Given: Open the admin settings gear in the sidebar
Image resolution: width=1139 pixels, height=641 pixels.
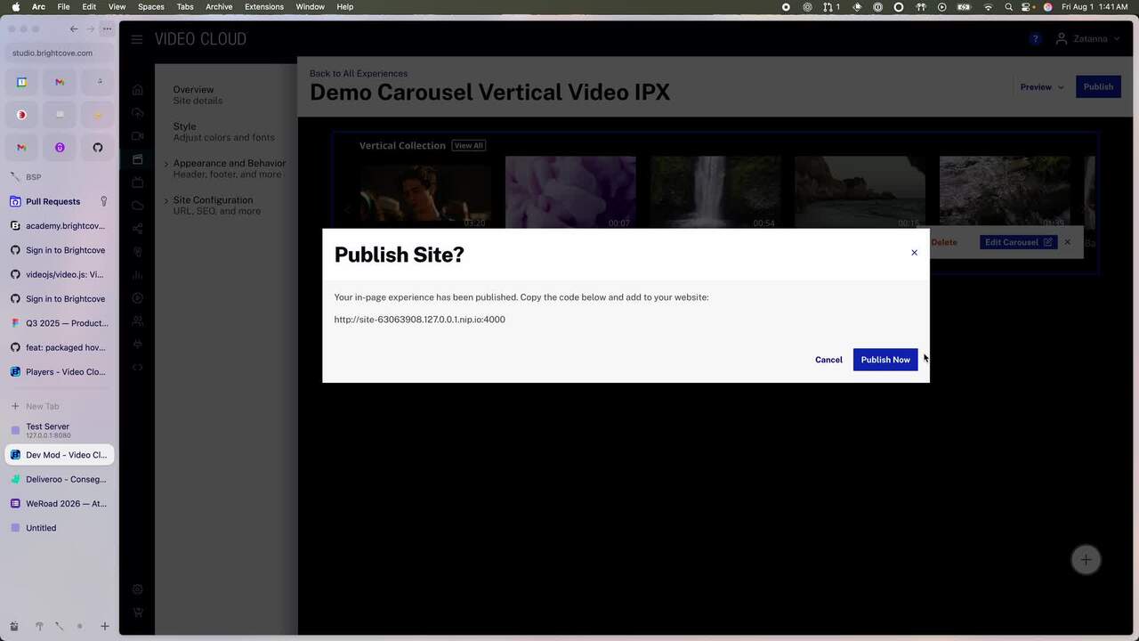Looking at the screenshot, I should point(137,589).
